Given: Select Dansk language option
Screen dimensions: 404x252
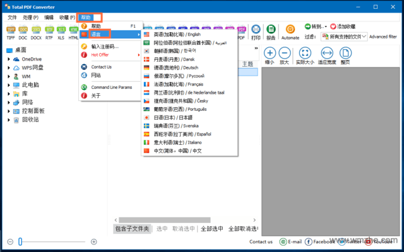Looking at the screenshot, I should 189,59.
